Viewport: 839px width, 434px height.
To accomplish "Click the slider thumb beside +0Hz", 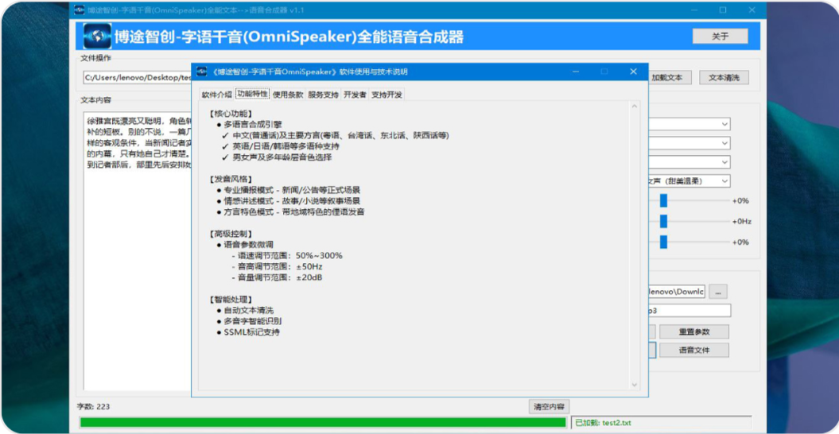I will coord(663,222).
